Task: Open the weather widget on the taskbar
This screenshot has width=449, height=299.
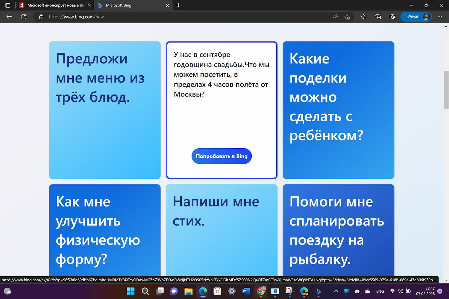Action: click(x=7, y=291)
